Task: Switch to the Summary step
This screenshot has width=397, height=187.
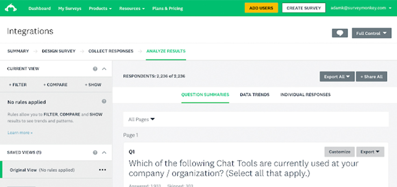Action: [x=18, y=51]
